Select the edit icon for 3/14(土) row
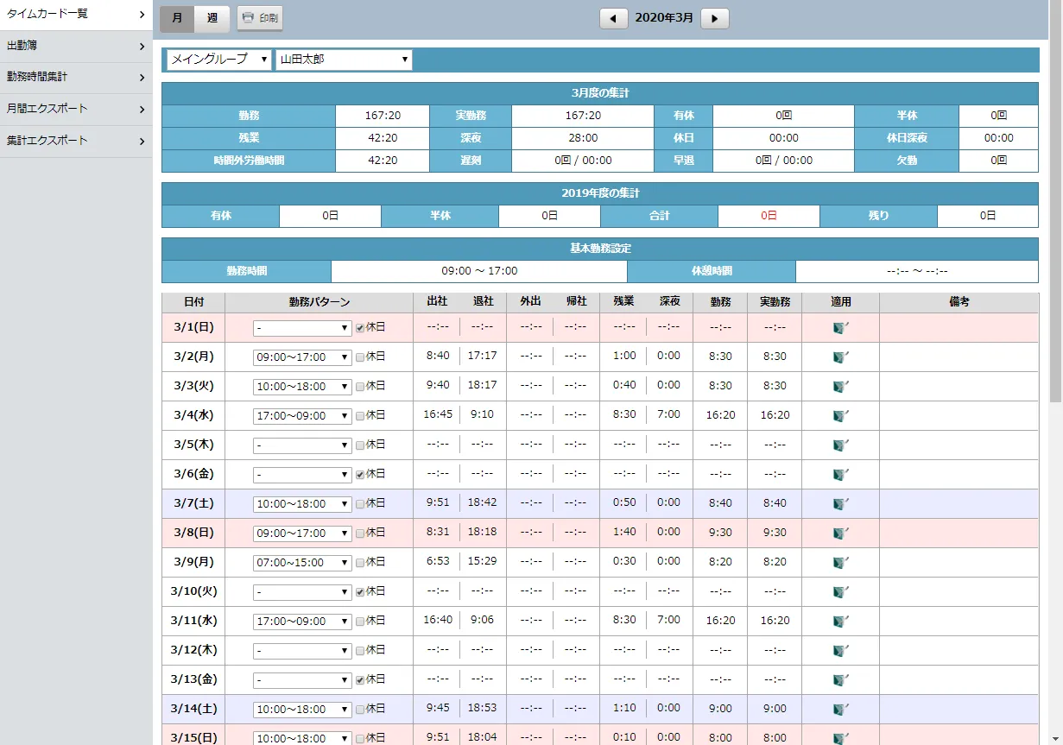This screenshot has height=745, width=1063. (x=839, y=709)
